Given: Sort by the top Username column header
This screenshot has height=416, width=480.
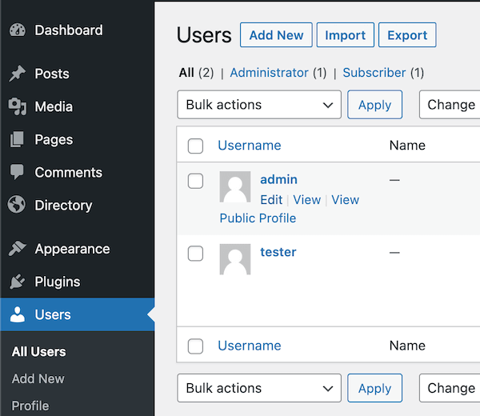Looking at the screenshot, I should pyautogui.click(x=250, y=146).
